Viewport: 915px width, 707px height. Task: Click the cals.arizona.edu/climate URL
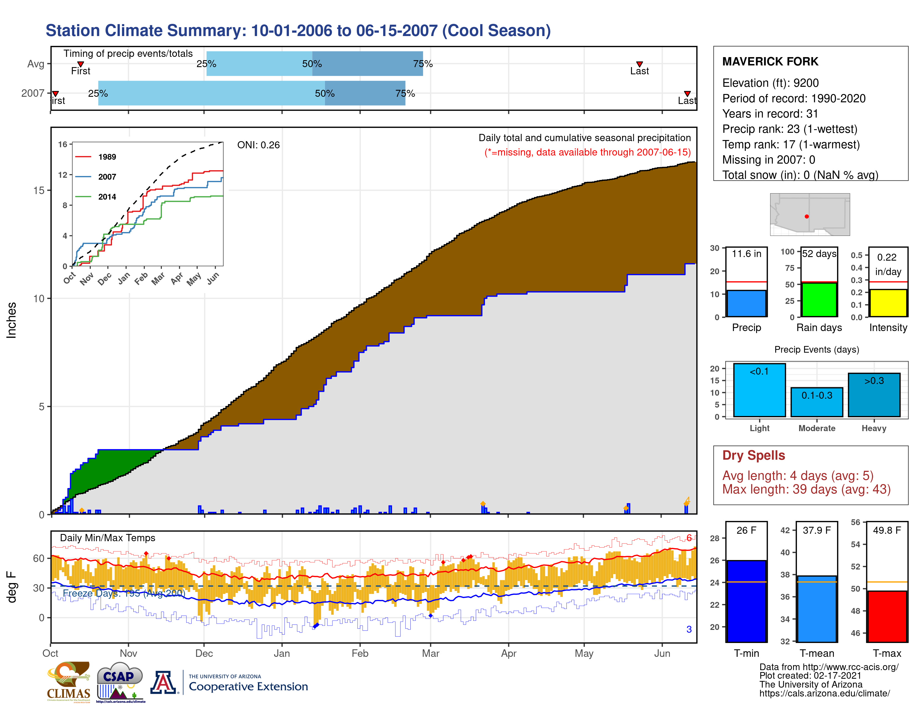[825, 693]
